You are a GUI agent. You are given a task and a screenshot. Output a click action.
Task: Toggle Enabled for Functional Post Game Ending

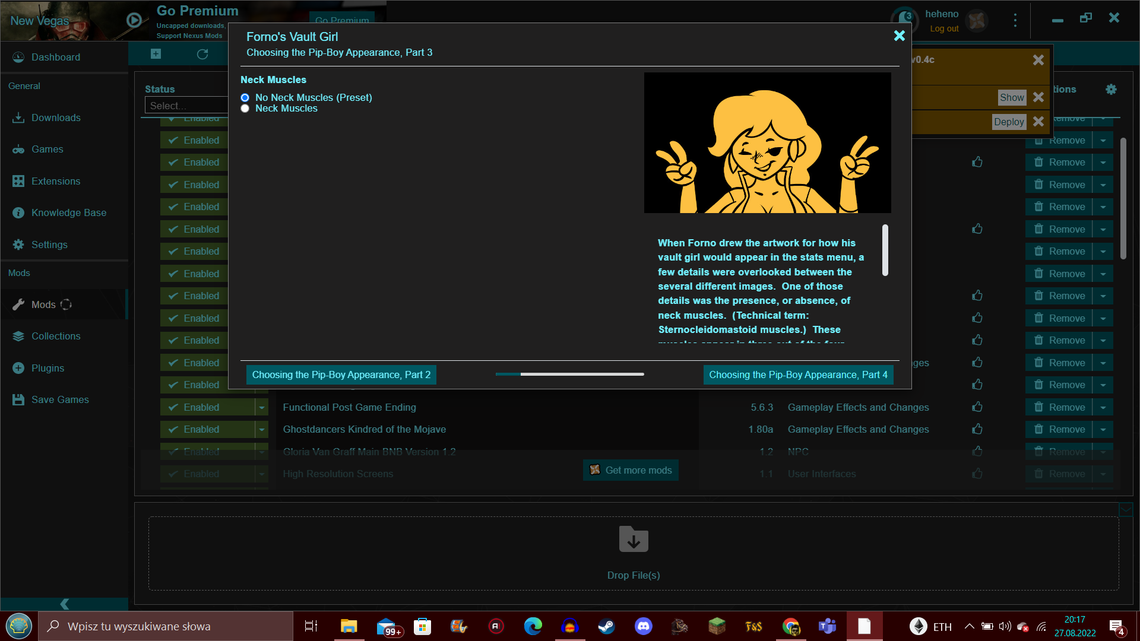pos(207,407)
